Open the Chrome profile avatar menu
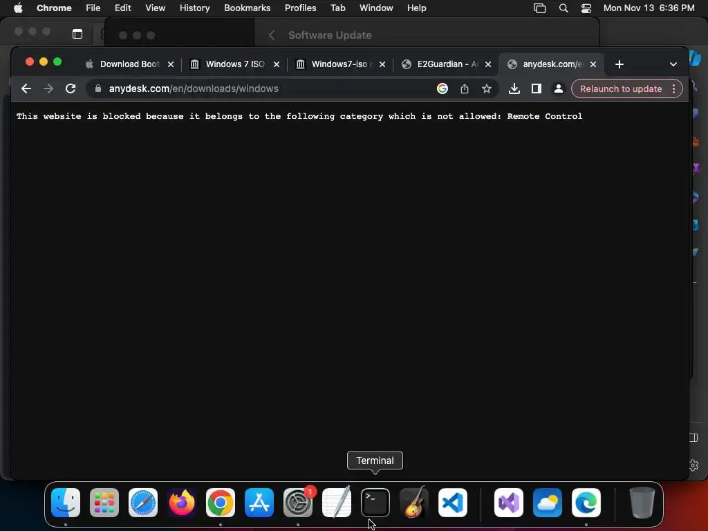 pyautogui.click(x=559, y=88)
